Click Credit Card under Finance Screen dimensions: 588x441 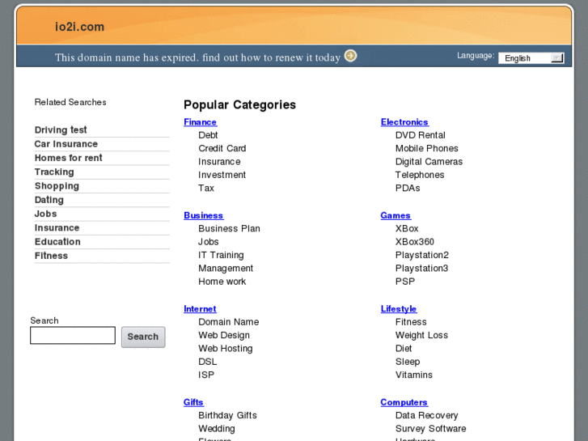tap(222, 148)
